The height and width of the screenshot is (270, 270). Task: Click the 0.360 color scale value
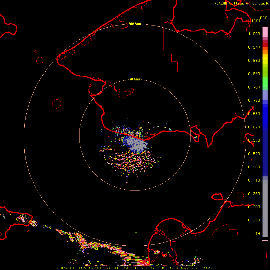tap(254, 194)
